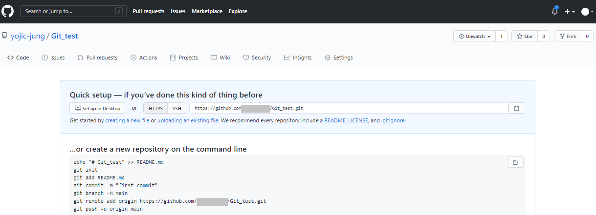View notifications bell
The width and height of the screenshot is (596, 215).
554,11
